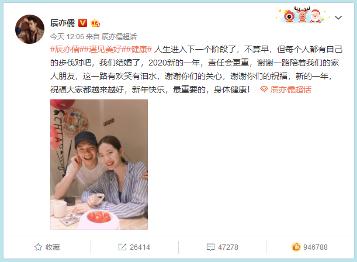Click the Santa Claus holiday decoration icon
This screenshot has height=262, width=357.
pos(316,16)
